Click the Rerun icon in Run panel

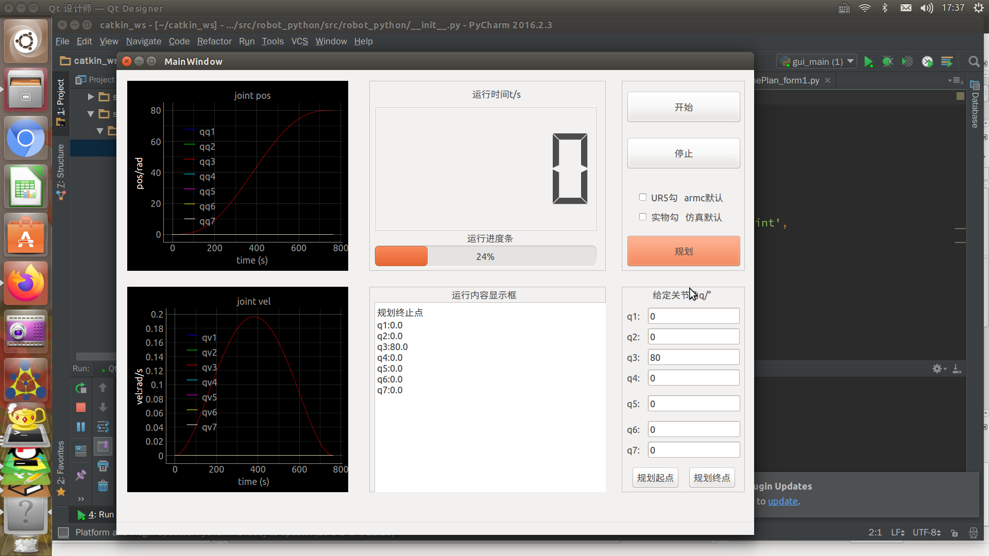pyautogui.click(x=81, y=388)
